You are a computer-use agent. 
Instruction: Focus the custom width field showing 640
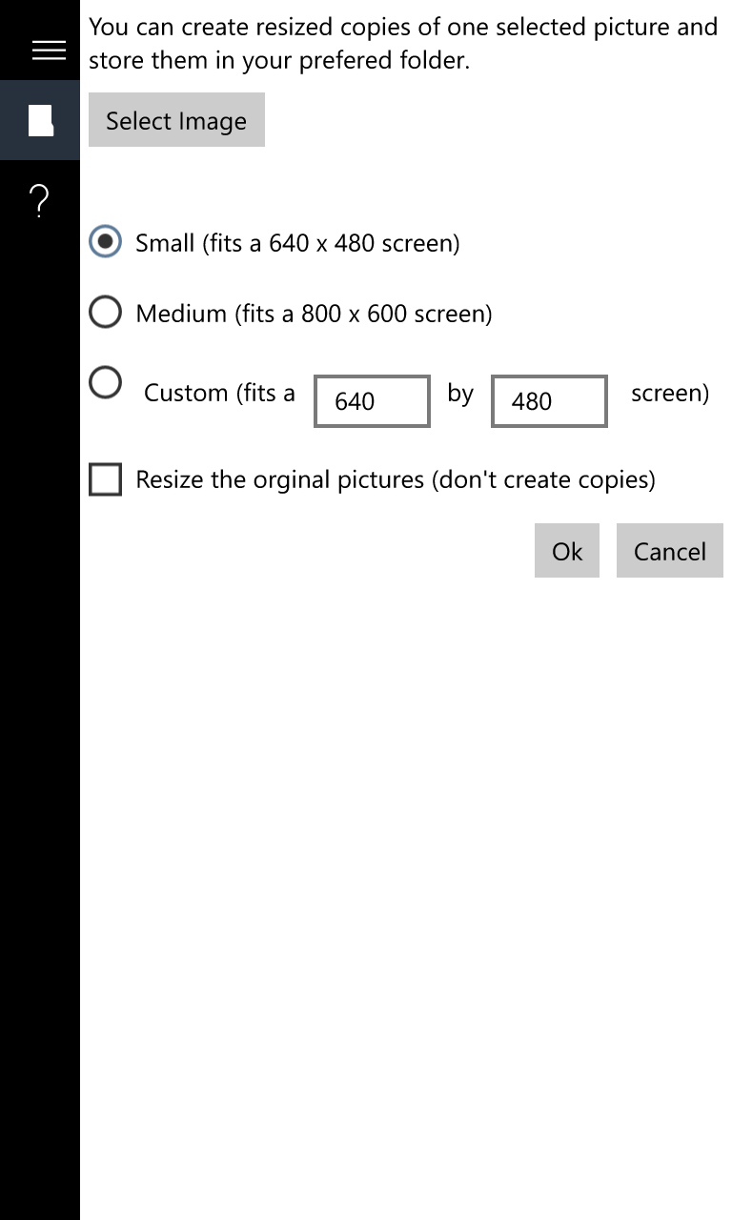pyautogui.click(x=372, y=401)
